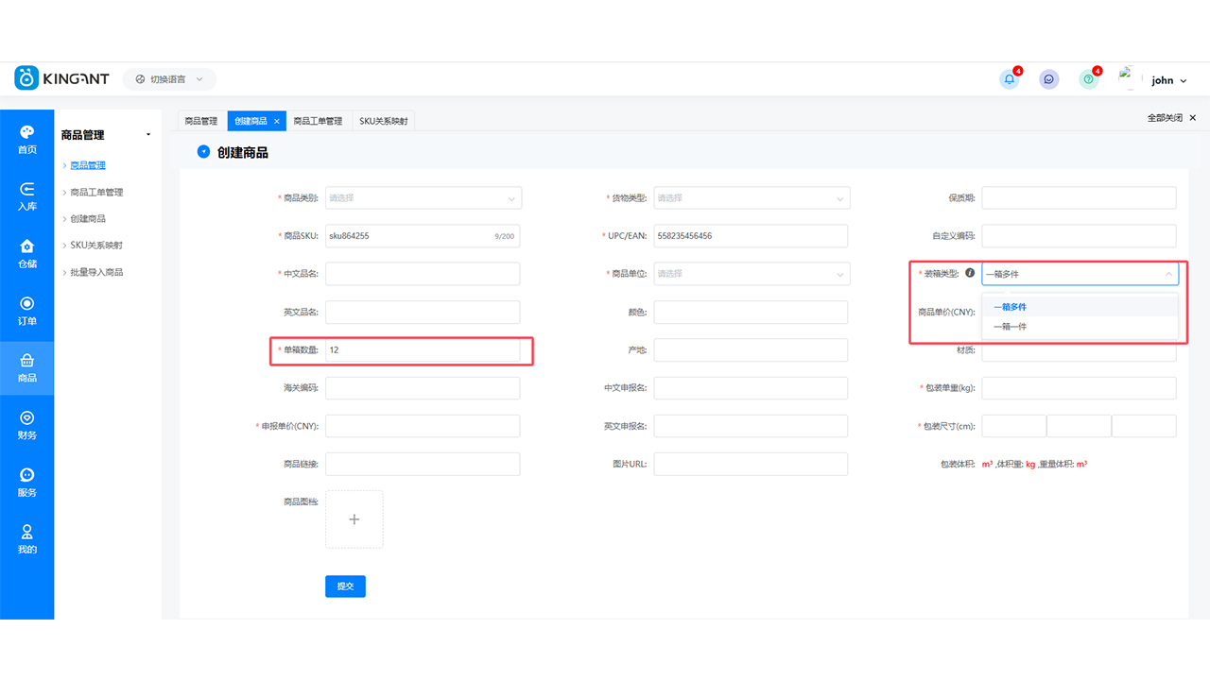
Task: Click the 商品图档 image upload box
Action: 354,519
